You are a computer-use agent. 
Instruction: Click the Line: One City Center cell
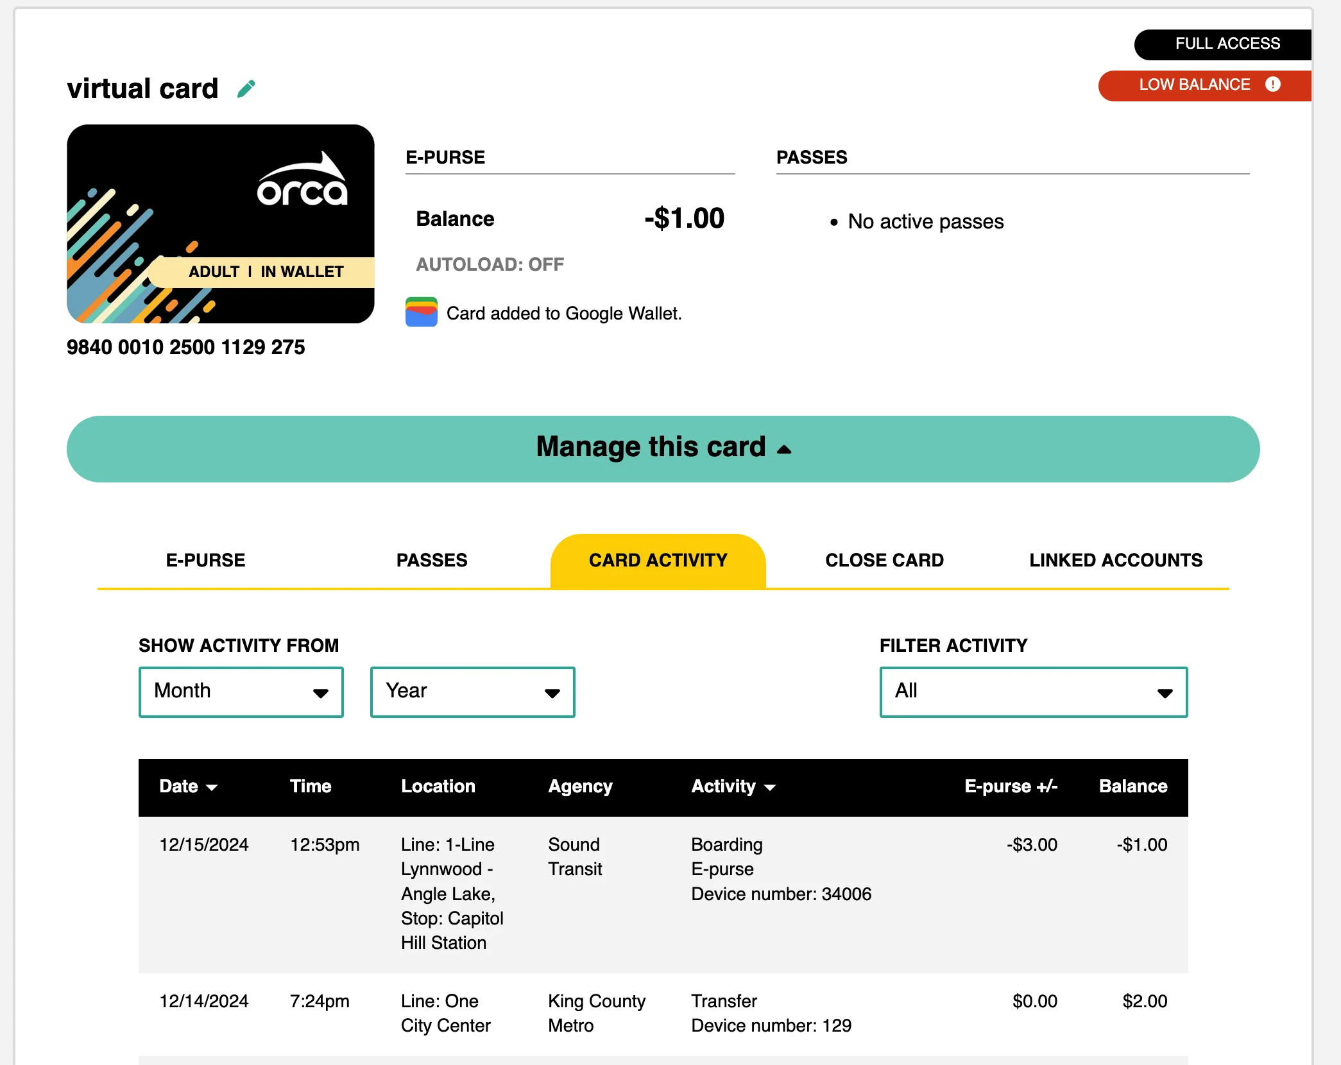(446, 1013)
